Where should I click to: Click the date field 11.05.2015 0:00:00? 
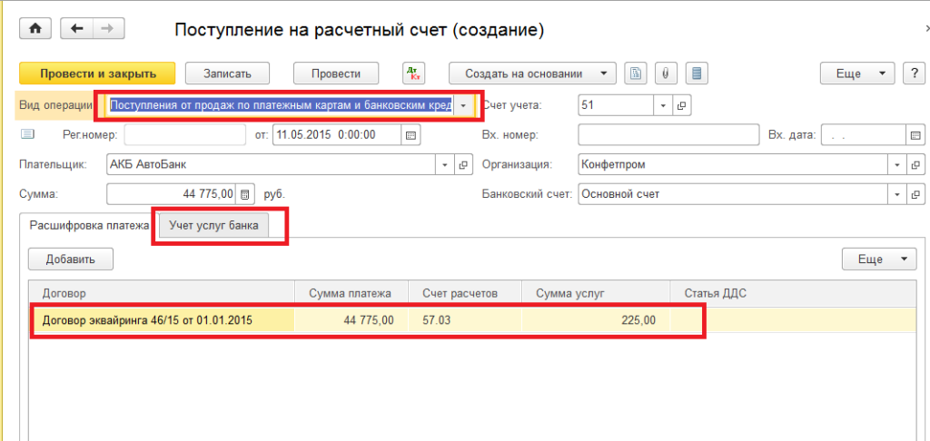337,134
